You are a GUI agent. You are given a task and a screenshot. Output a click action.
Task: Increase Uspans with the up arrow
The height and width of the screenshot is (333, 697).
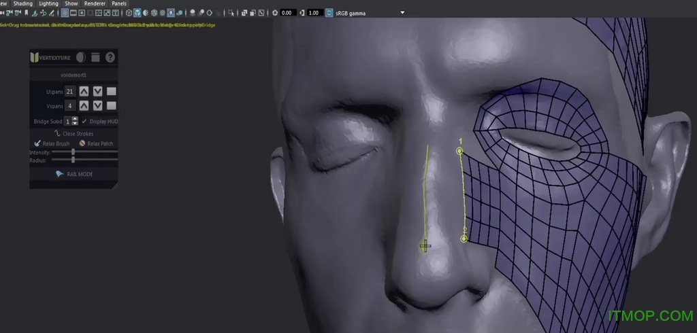[x=84, y=91]
